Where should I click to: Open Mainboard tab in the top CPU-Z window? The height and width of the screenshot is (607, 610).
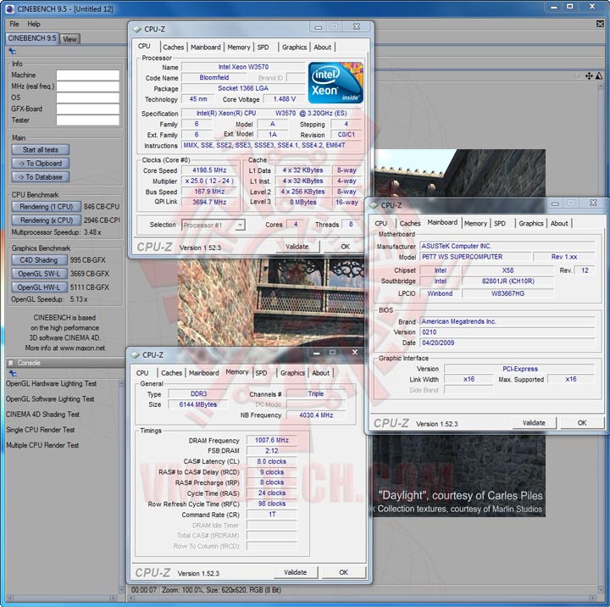pyautogui.click(x=206, y=47)
